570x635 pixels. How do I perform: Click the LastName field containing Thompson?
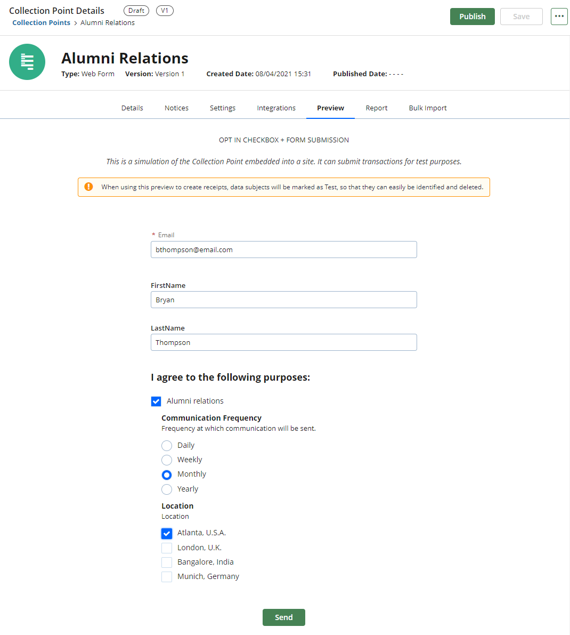point(283,342)
